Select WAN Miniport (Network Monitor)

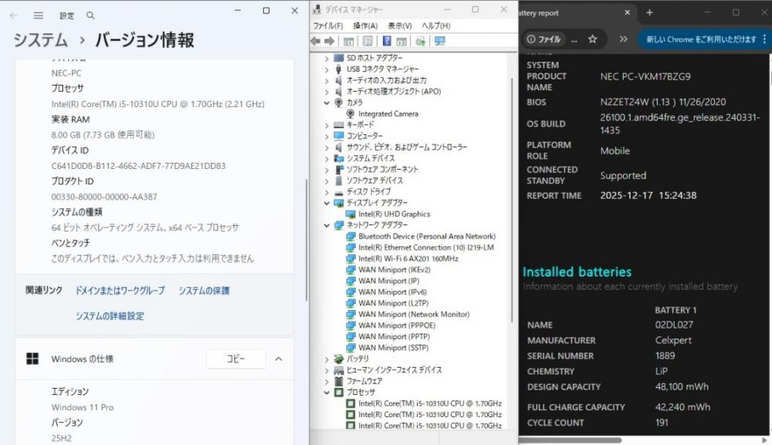click(414, 314)
